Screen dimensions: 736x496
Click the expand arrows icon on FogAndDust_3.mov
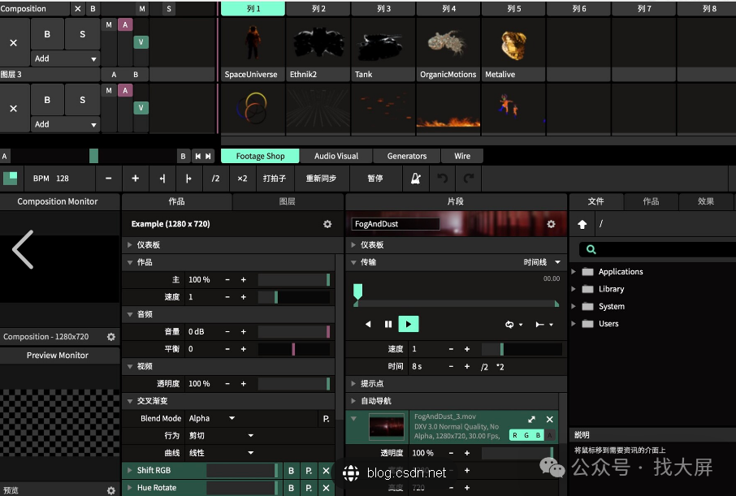531,419
